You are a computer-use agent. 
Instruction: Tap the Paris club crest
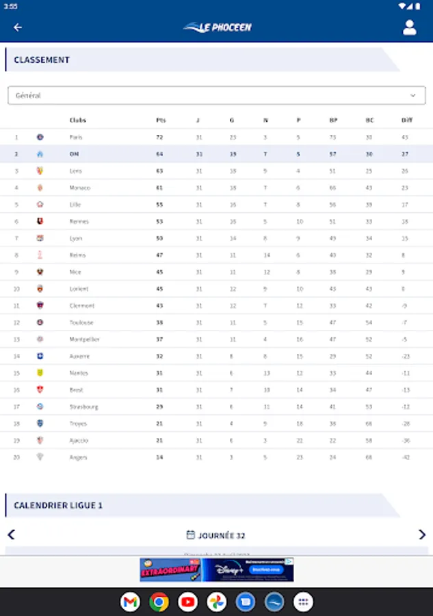pyautogui.click(x=40, y=137)
